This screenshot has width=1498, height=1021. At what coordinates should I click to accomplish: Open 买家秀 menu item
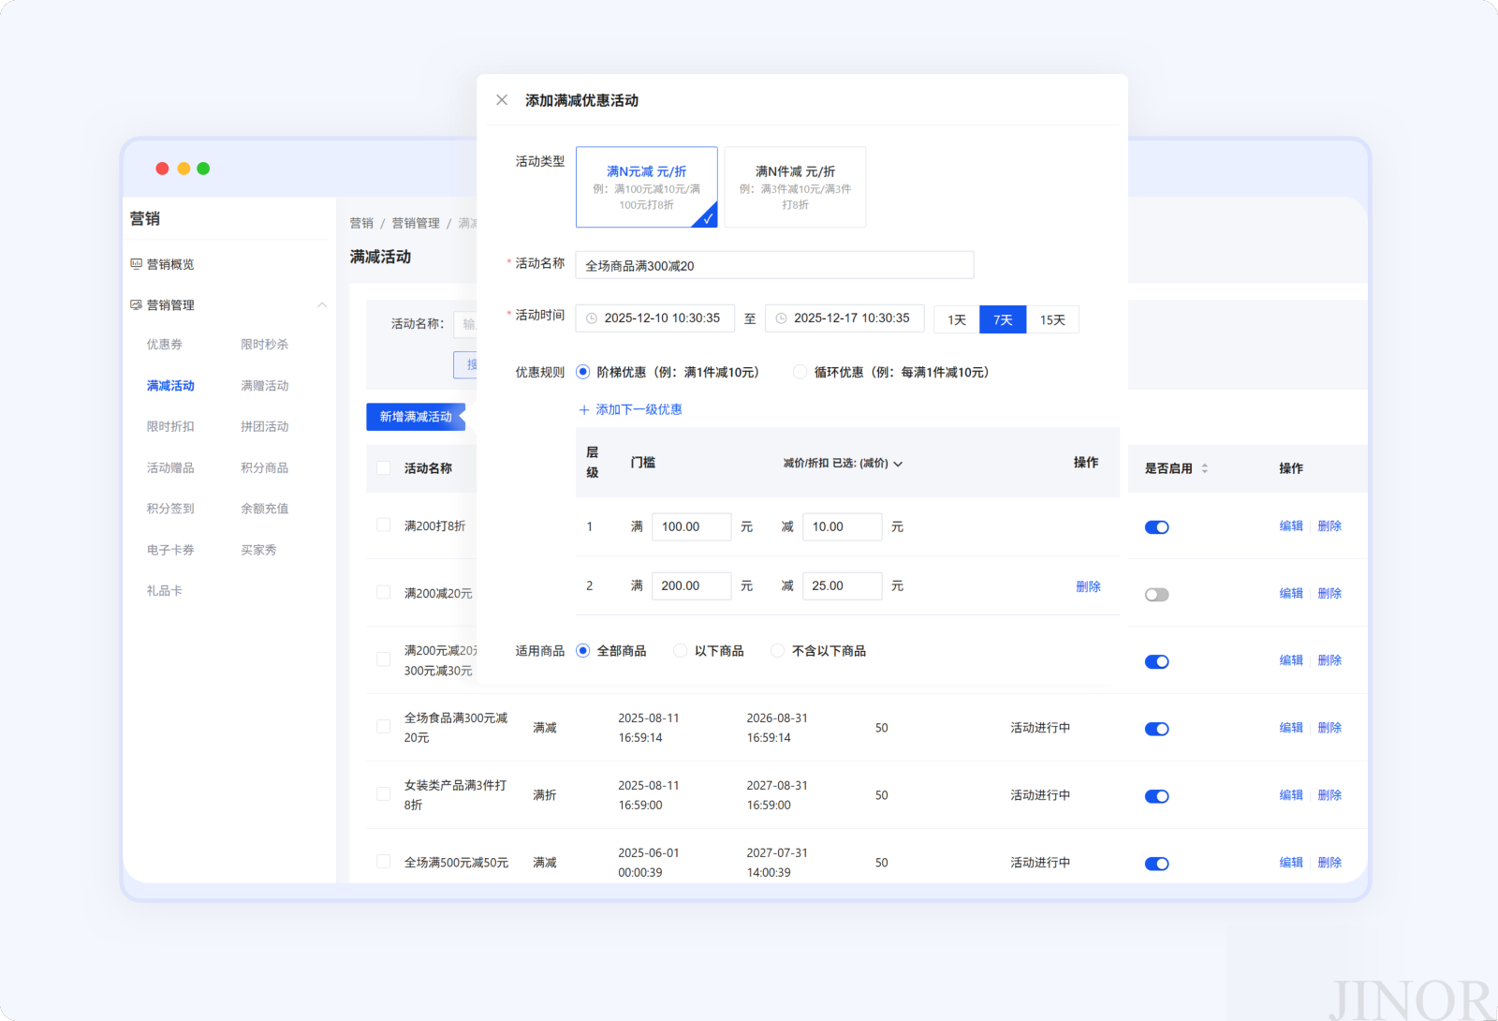click(x=258, y=550)
